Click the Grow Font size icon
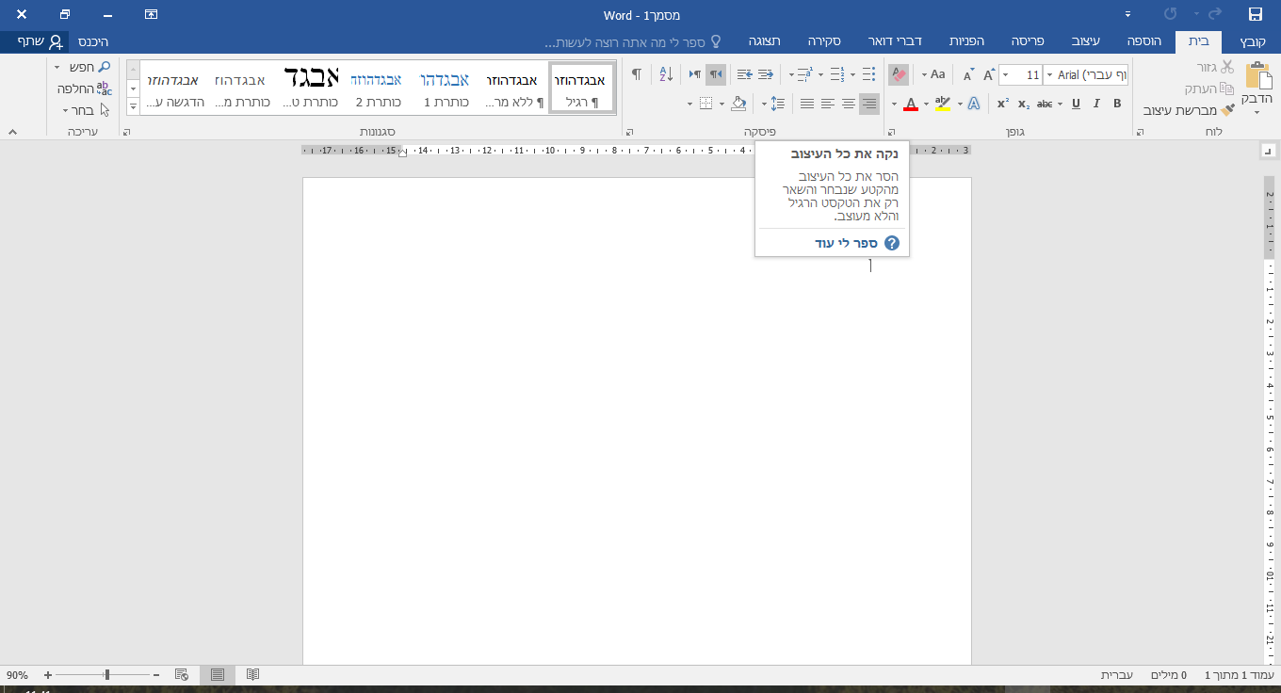This screenshot has height=693, width=1281. pos(989,74)
